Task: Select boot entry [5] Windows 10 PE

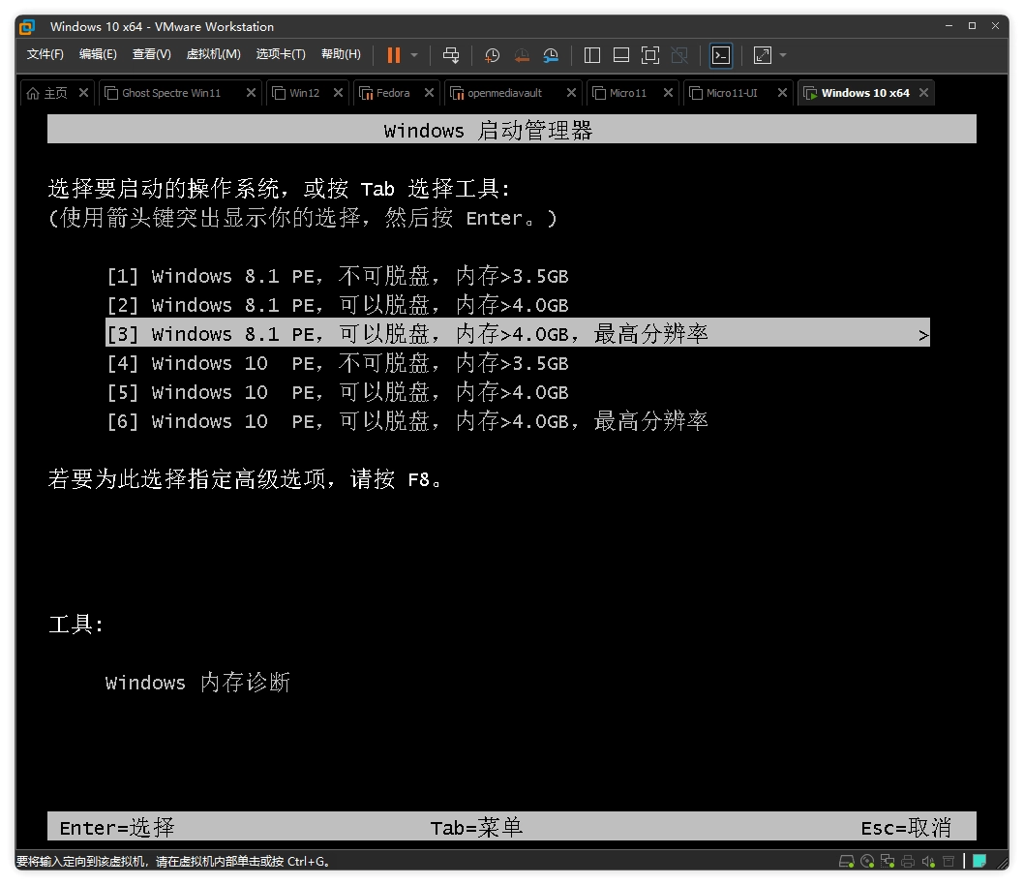Action: click(337, 392)
